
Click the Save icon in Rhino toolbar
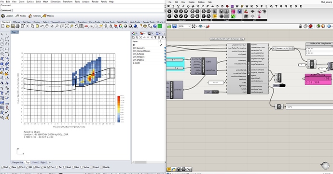[x=13, y=26]
